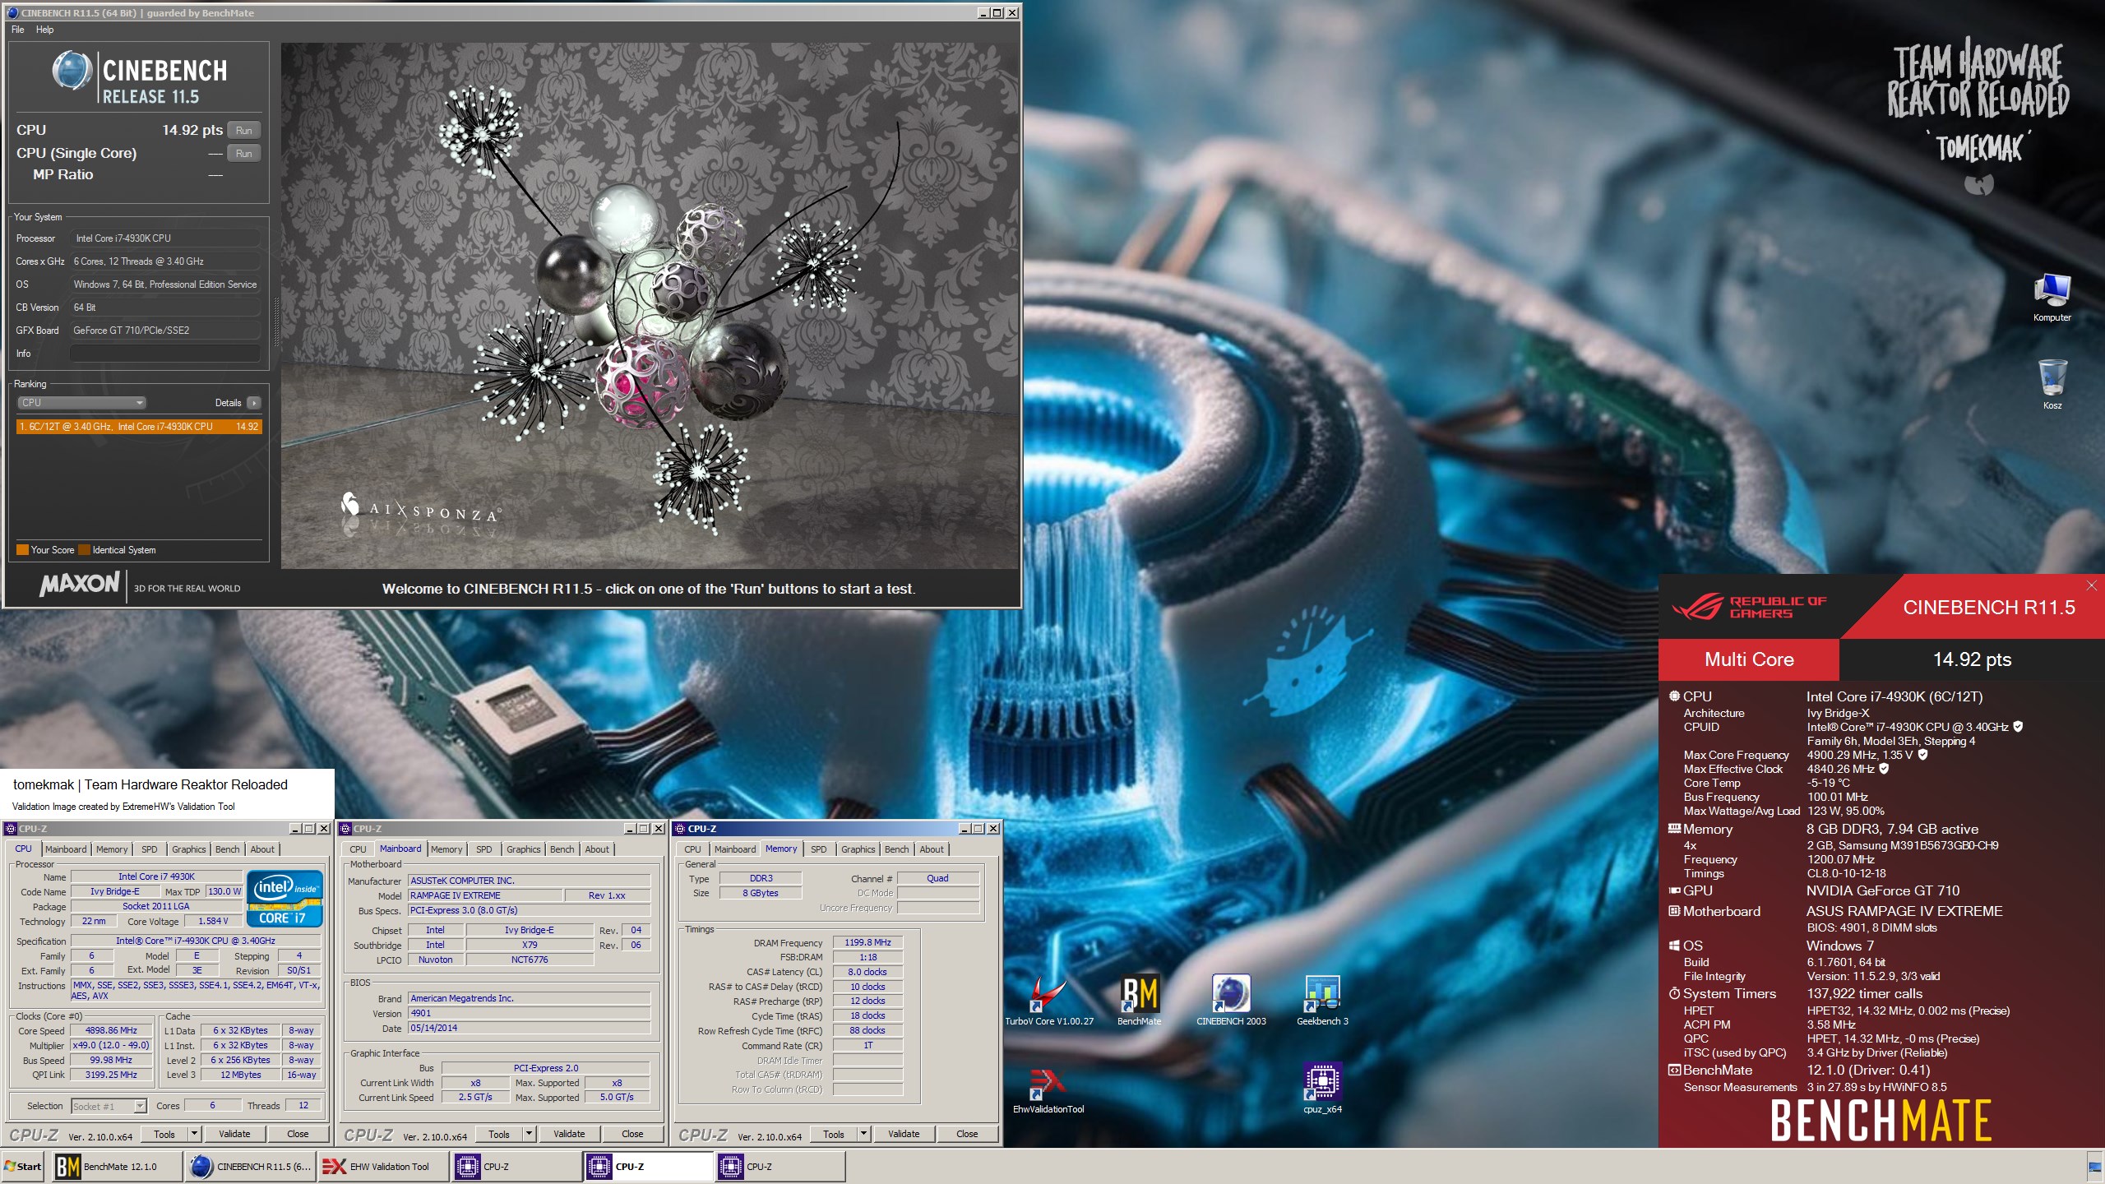Switch to SPD tab in middle CPU-Z window
2105x1184 pixels.
tap(484, 849)
